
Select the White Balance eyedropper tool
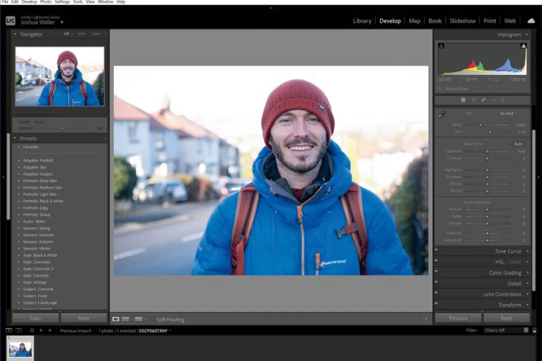(x=442, y=114)
